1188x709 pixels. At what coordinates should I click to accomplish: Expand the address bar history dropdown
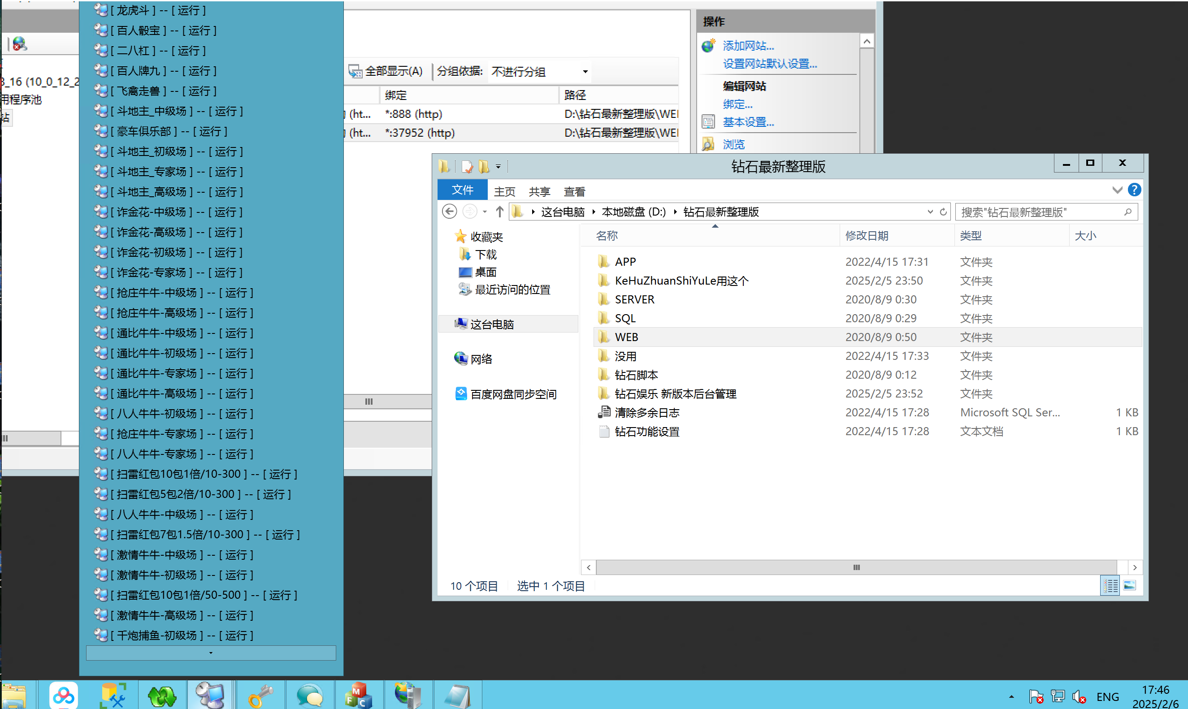[930, 212]
